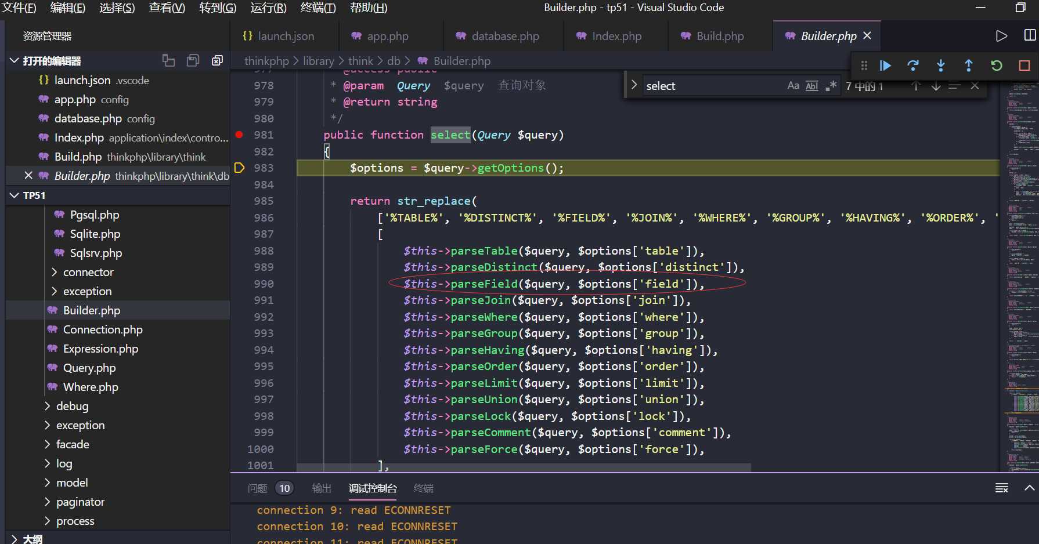The width and height of the screenshot is (1039, 544).
Task: Close the Builder.php tab
Action: pos(867,36)
